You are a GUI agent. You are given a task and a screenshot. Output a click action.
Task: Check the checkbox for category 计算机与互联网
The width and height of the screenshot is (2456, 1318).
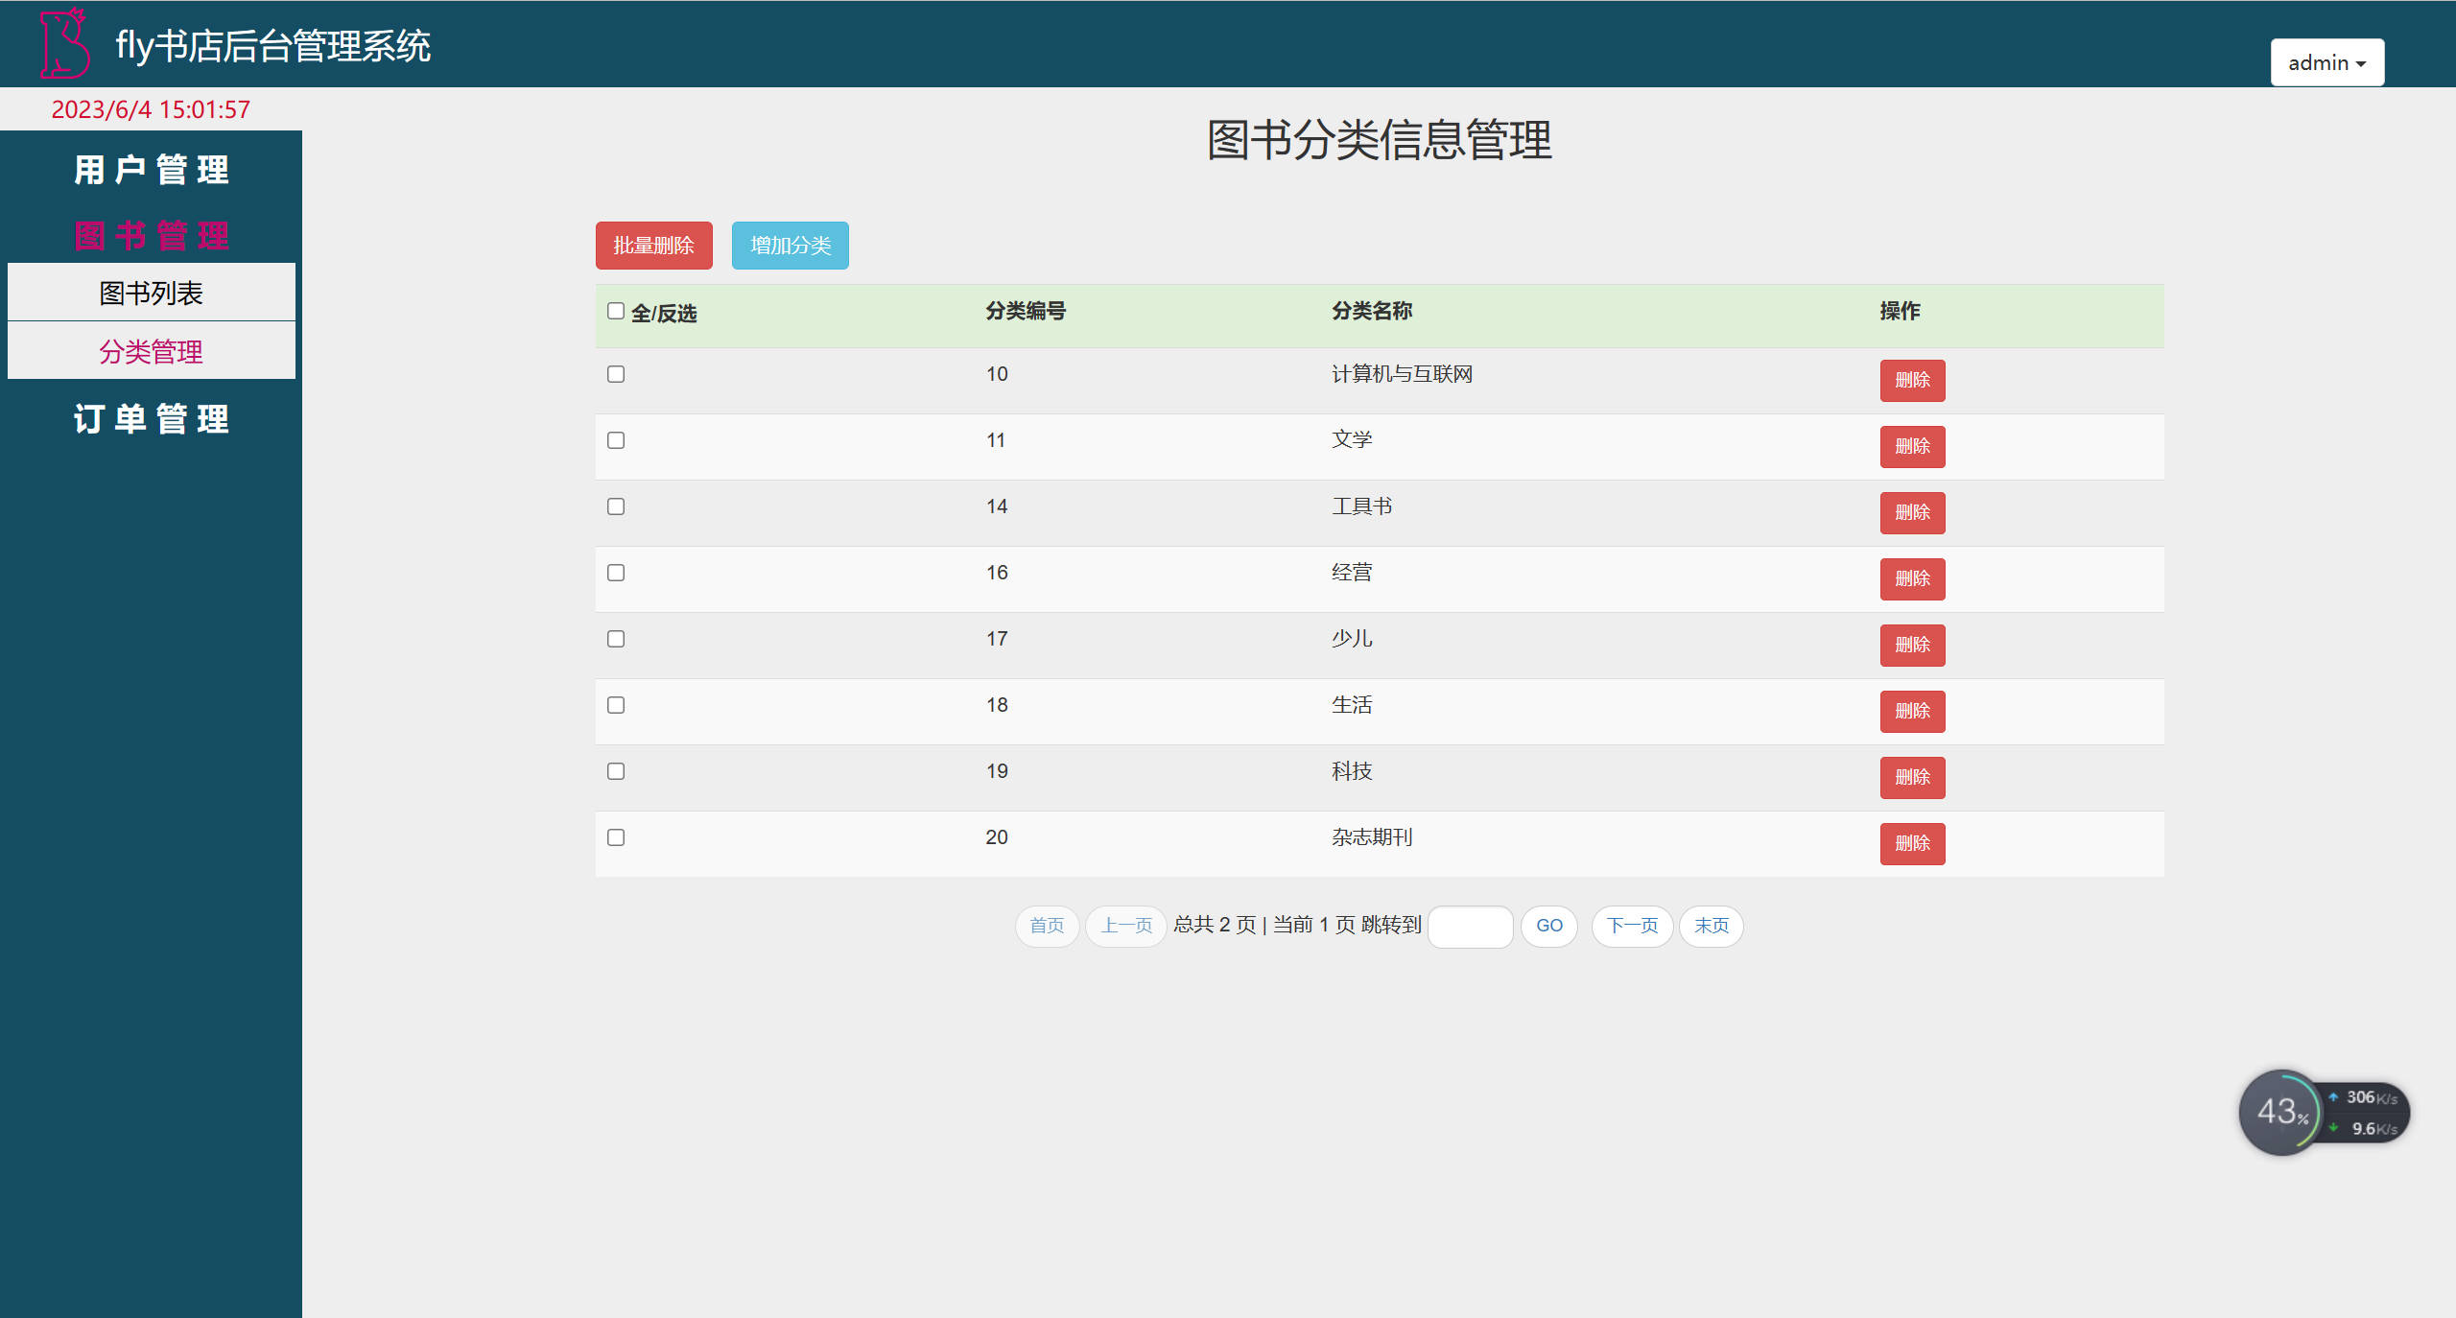tap(615, 374)
